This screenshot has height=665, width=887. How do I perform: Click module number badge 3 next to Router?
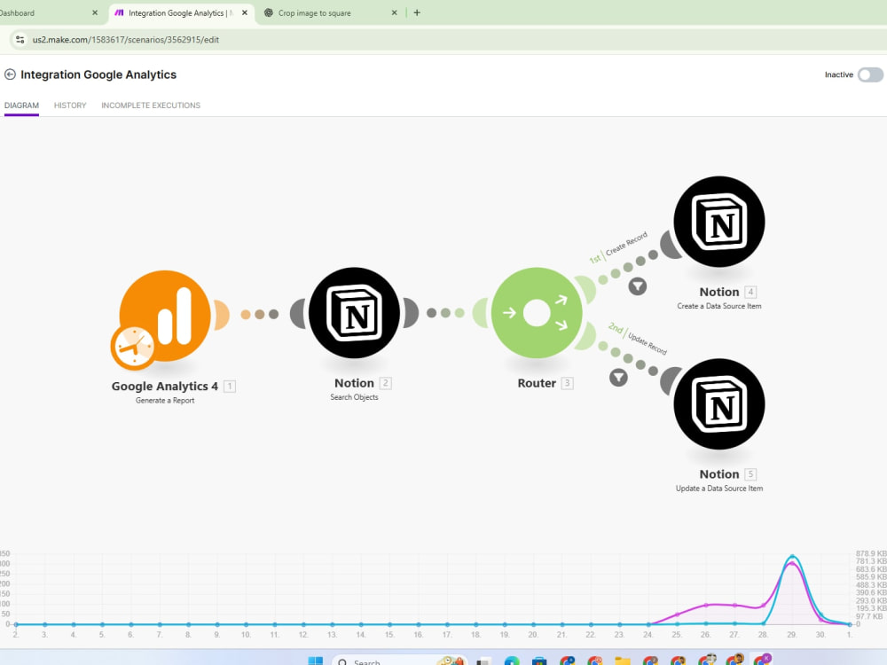568,383
